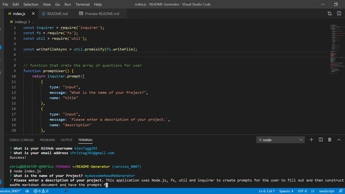The image size is (345, 194).
Task: Click the Open Changes compare icon
Action: pyautogui.click(x=329, y=13)
